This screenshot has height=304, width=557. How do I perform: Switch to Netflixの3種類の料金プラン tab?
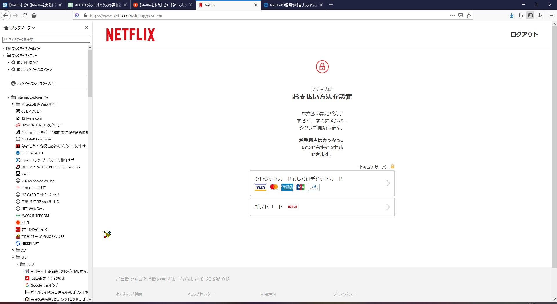[x=293, y=5]
